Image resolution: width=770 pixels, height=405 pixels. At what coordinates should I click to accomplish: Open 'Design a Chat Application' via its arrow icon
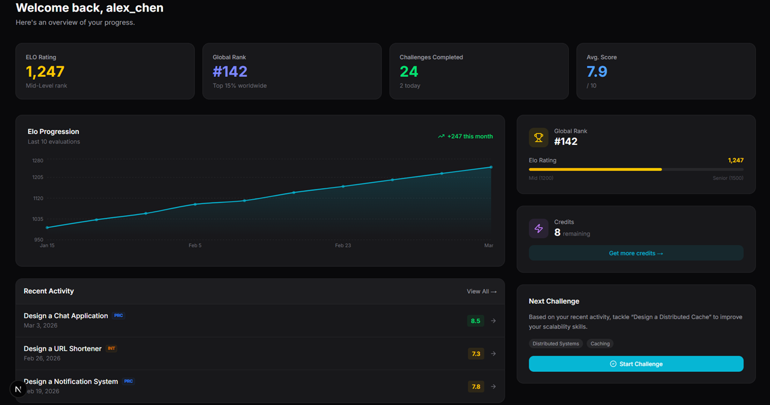tap(493, 320)
